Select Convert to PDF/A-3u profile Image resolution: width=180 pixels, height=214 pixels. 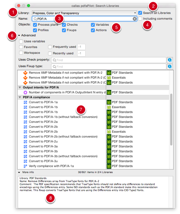point(93,161)
